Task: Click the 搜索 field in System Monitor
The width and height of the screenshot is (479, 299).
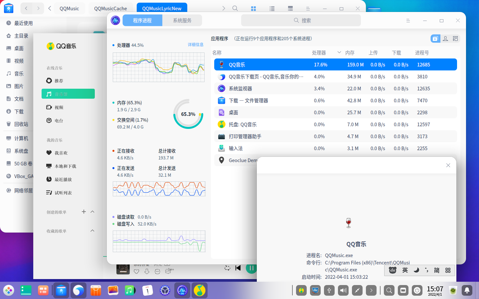Action: click(301, 20)
